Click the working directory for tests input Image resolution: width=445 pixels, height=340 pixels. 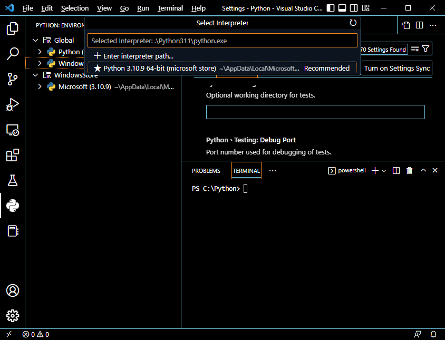point(315,112)
